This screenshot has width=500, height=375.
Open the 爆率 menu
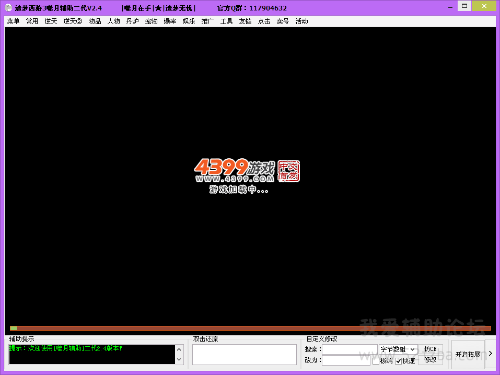pos(170,21)
